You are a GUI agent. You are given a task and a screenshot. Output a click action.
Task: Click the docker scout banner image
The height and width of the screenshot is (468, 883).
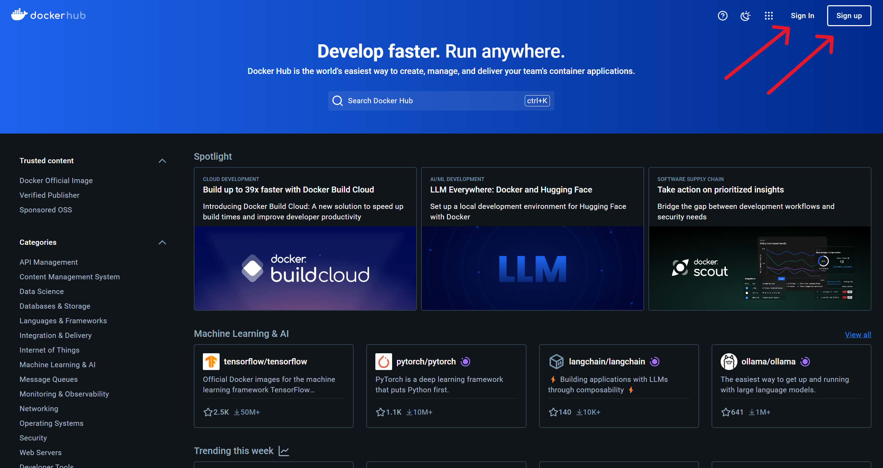click(x=760, y=268)
